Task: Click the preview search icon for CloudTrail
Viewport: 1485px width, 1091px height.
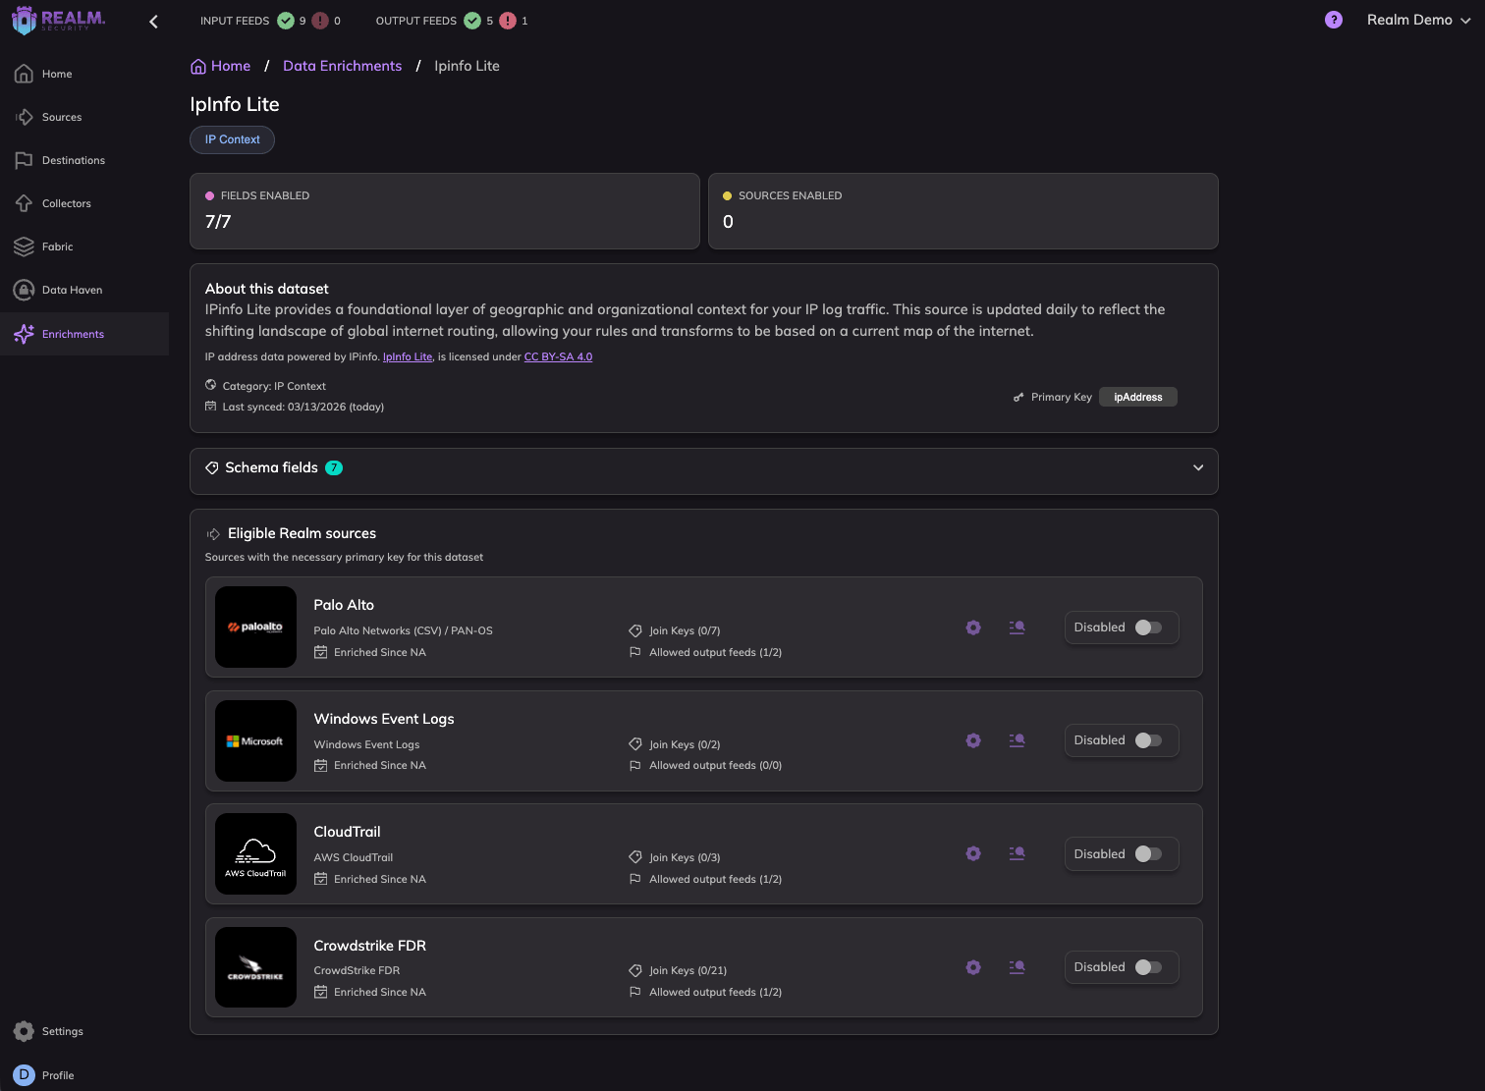Action: pyautogui.click(x=1017, y=854)
